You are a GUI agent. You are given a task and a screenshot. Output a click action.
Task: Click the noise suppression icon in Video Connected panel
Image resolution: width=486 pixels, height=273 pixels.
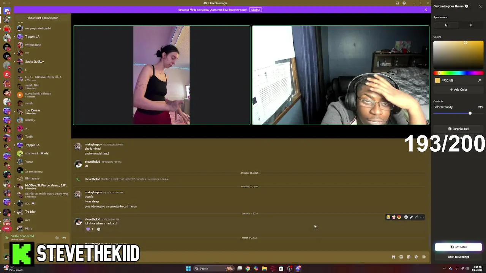click(x=57, y=238)
